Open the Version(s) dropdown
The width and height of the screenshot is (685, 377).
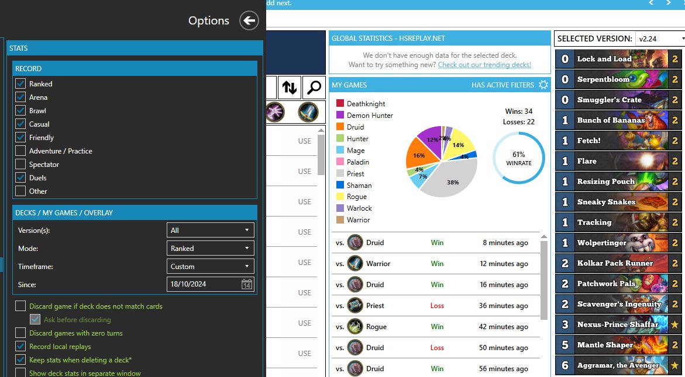pos(210,230)
